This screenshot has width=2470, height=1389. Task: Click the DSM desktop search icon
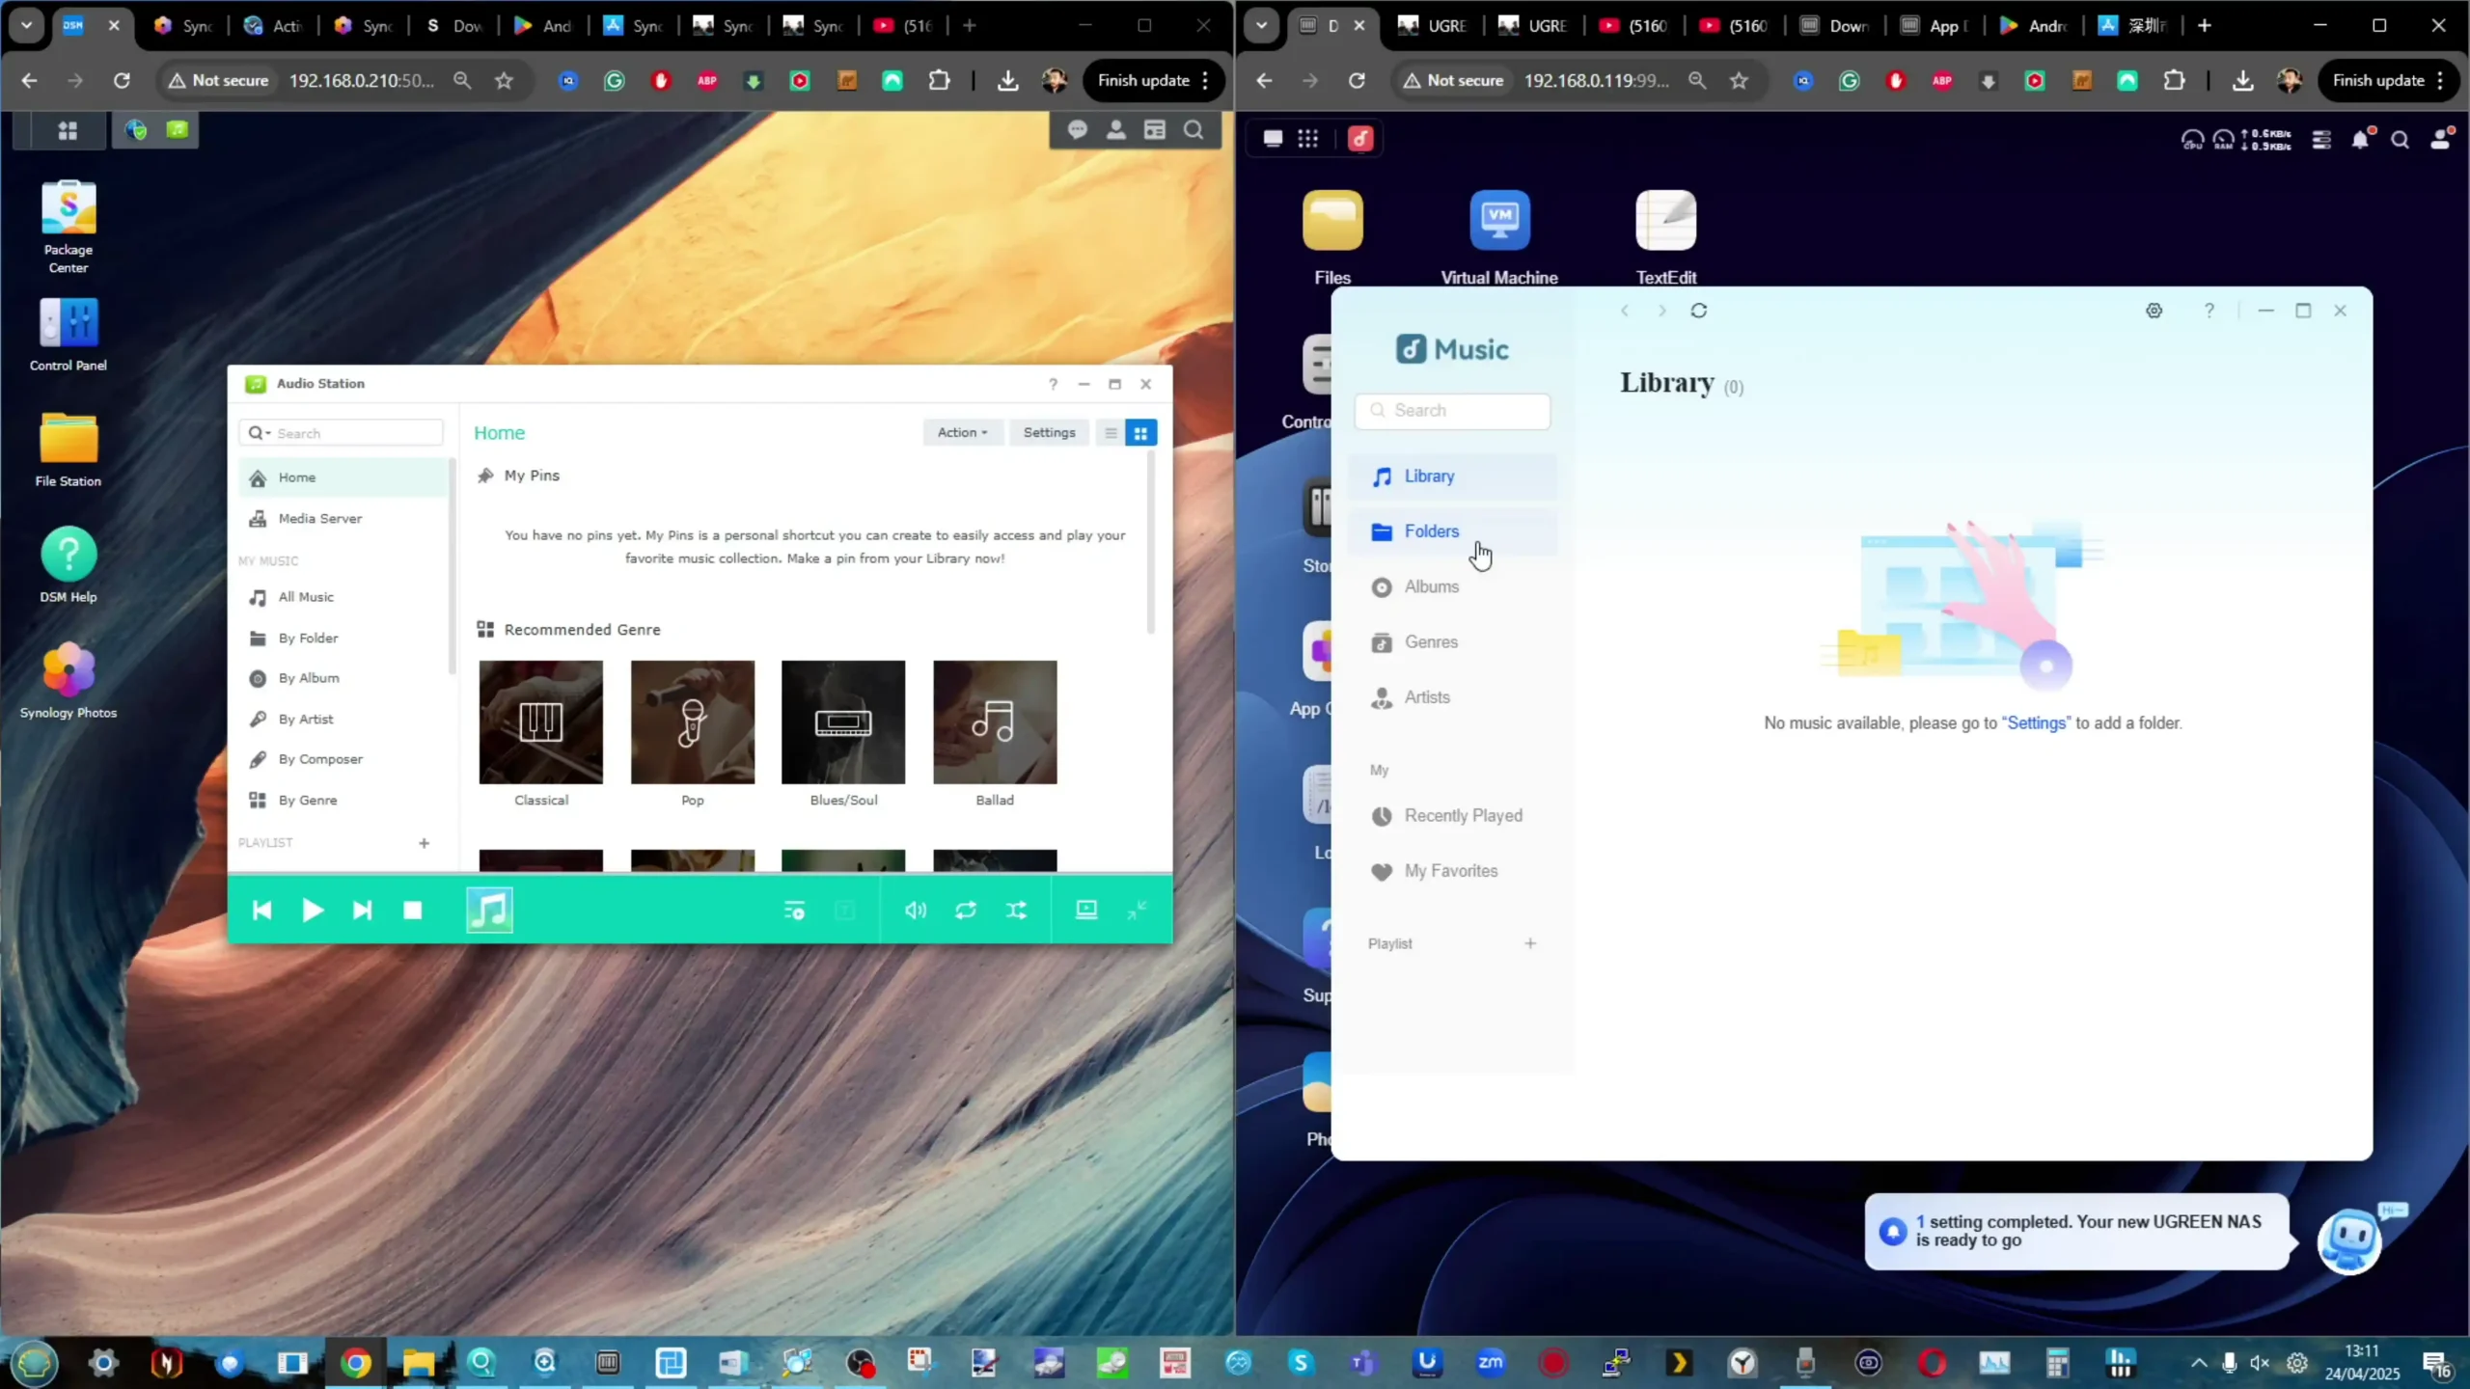tap(1194, 130)
